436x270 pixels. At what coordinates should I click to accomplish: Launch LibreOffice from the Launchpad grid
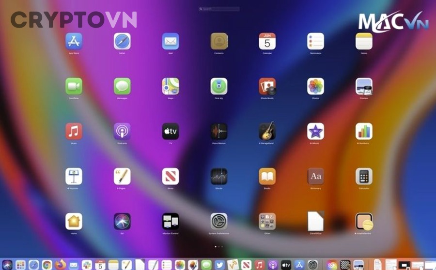click(315, 221)
